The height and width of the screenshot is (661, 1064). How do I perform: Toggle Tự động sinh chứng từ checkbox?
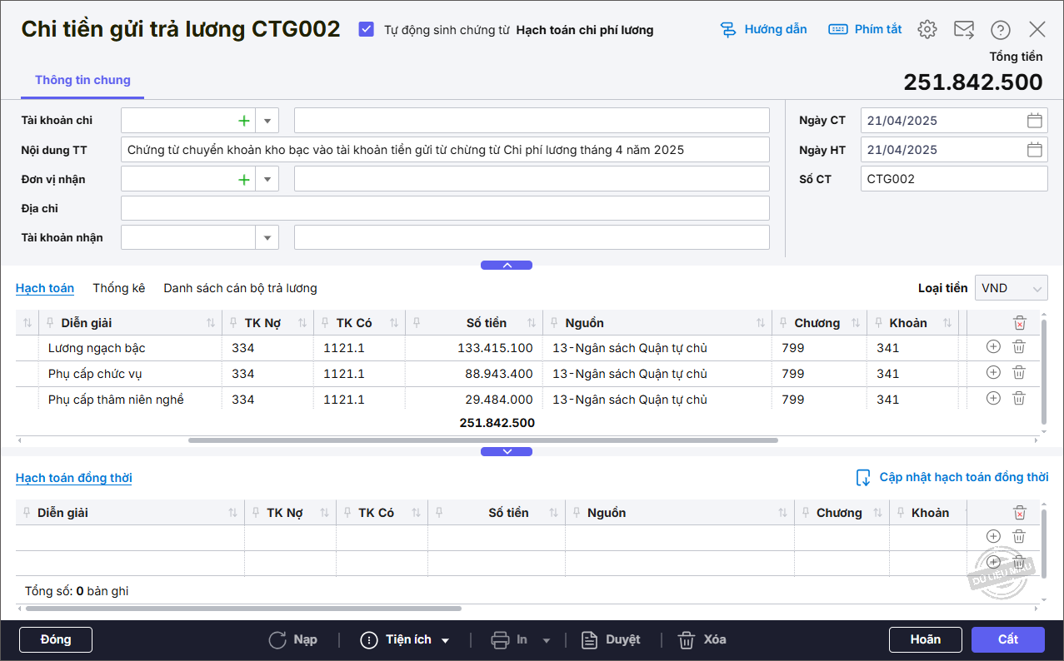[x=366, y=30]
